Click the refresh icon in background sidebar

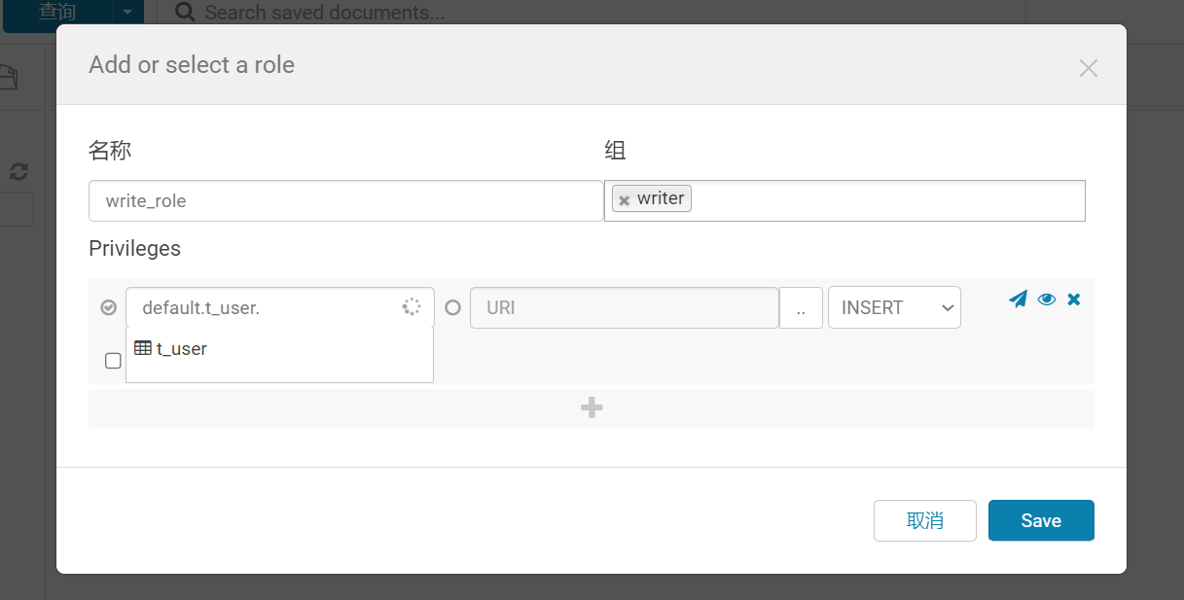[x=18, y=172]
